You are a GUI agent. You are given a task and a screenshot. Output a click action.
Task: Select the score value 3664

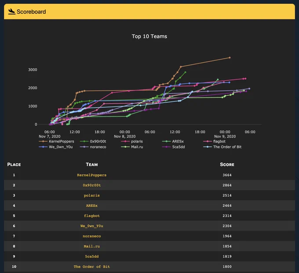click(227, 175)
